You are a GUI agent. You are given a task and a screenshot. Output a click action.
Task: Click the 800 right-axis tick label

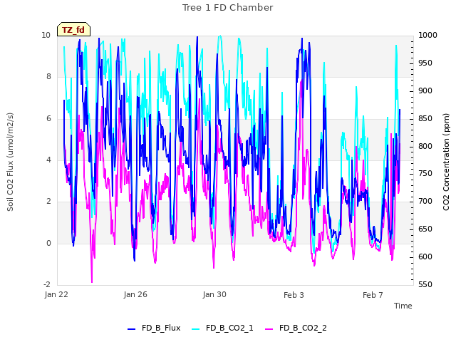coord(425,146)
